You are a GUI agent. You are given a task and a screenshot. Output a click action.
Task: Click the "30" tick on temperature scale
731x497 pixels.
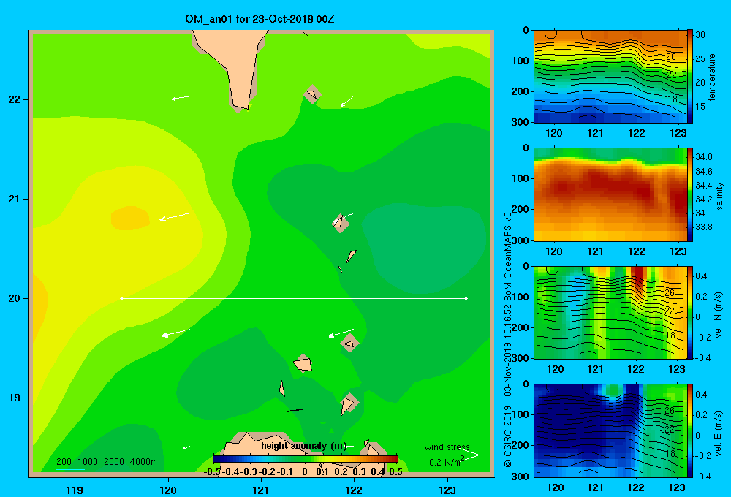click(x=700, y=35)
